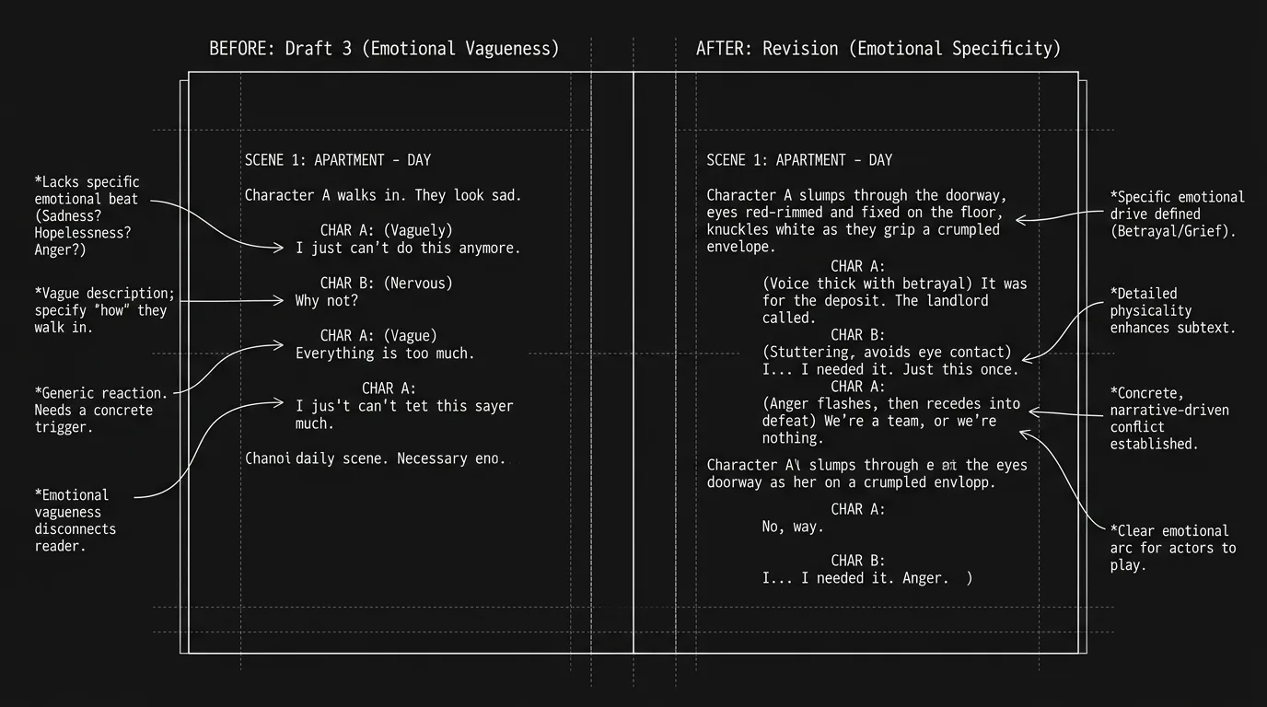Click the note '*Specific emotional drive defined (Betrayal/Grief)'
The height and width of the screenshot is (707, 1267).
pyautogui.click(x=1177, y=214)
